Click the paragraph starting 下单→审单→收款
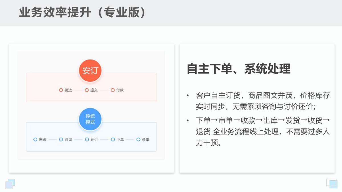 [x=263, y=131]
